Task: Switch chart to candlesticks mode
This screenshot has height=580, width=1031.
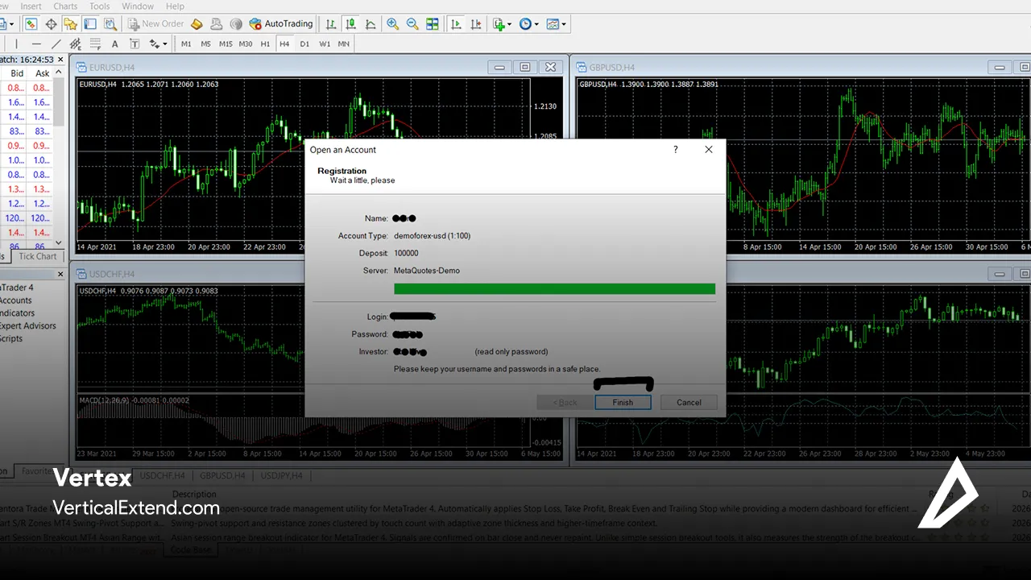Action: pyautogui.click(x=352, y=24)
